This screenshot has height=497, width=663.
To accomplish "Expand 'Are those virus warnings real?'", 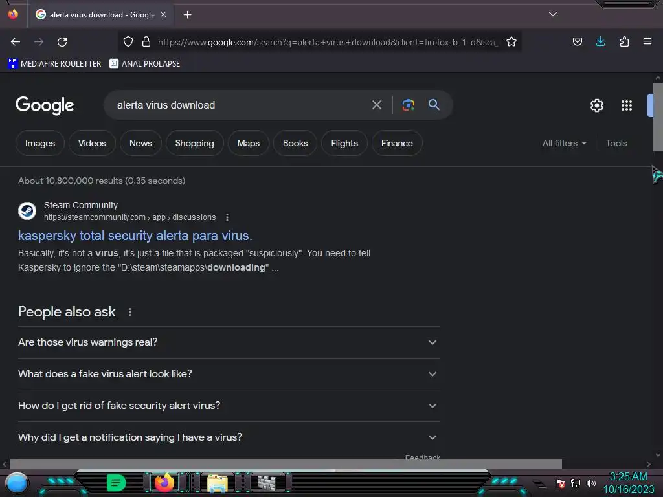I will [229, 342].
